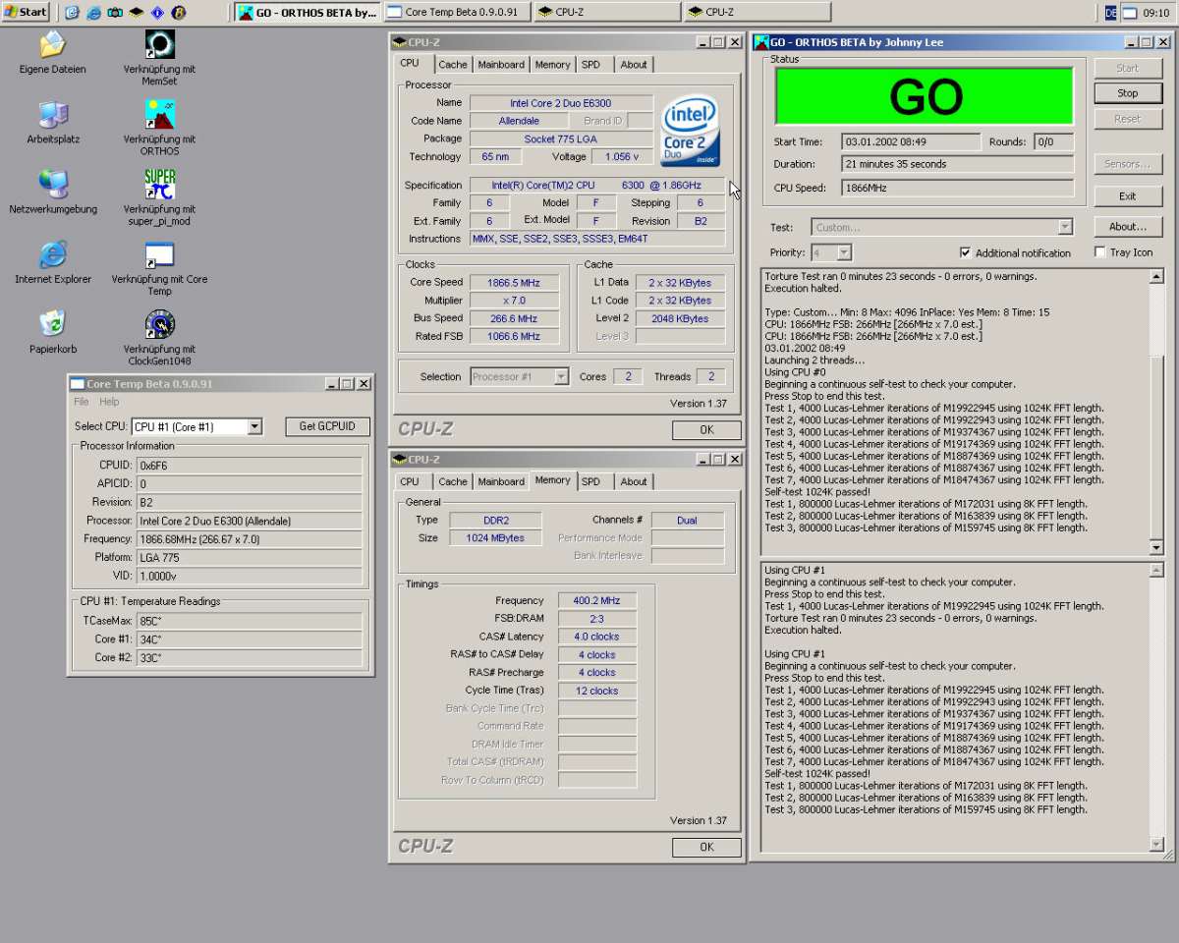Click blue diamond info quick launch icon
This screenshot has height=943, width=1179.
(157, 13)
